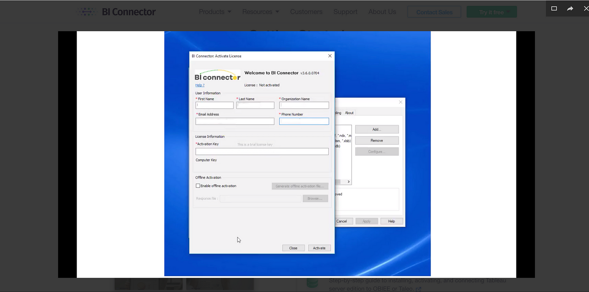Select the Email Address input box
The height and width of the screenshot is (292, 589).
[x=234, y=121]
